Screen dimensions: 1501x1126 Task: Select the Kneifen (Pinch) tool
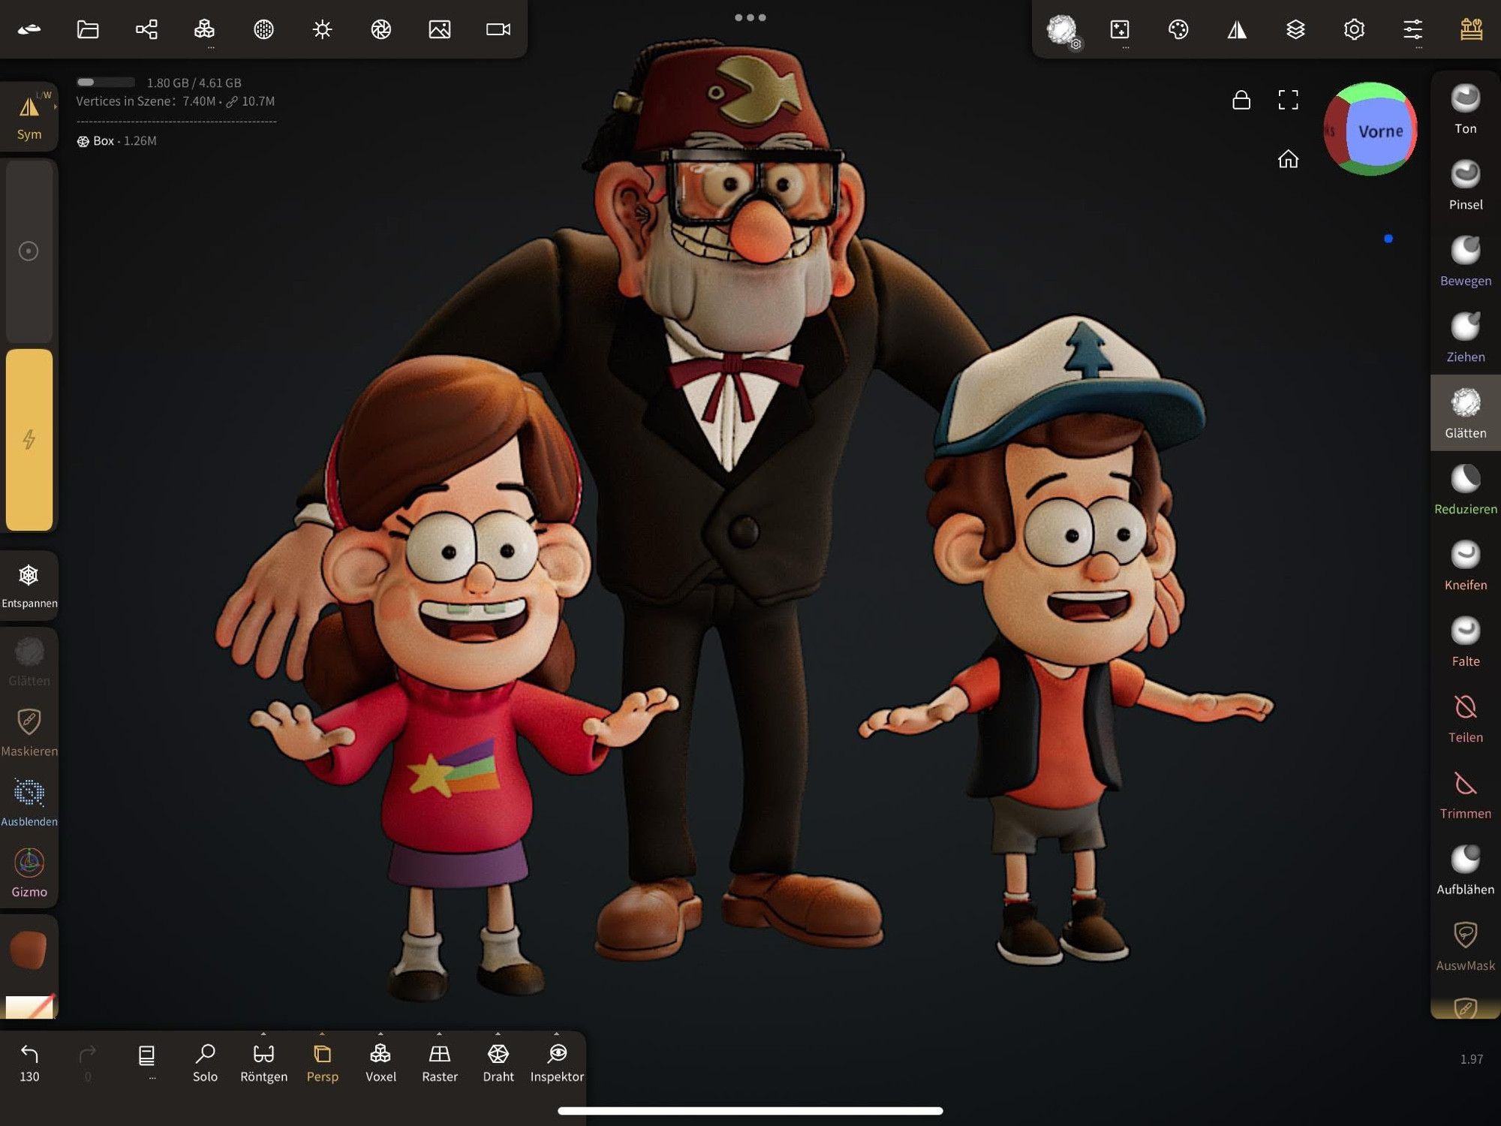(1465, 566)
